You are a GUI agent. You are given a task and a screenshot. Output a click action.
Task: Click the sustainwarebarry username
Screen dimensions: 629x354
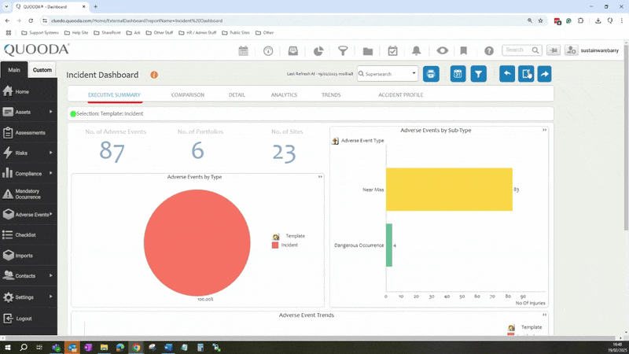[600, 50]
